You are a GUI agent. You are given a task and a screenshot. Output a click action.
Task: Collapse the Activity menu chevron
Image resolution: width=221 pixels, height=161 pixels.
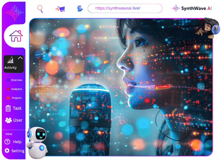pos(20,58)
